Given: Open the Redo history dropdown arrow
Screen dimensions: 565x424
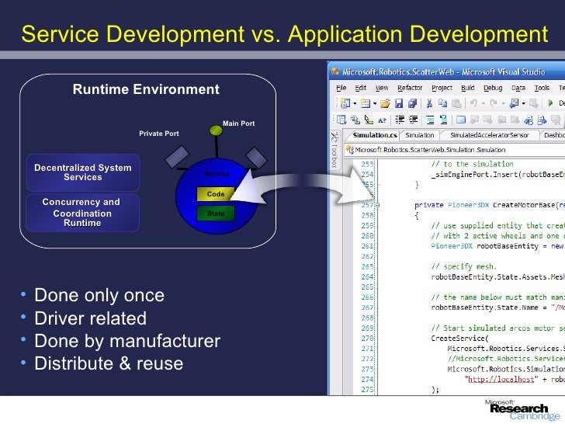Looking at the screenshot, I should tap(503, 103).
